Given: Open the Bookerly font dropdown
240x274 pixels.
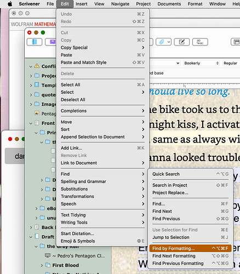Looking at the screenshot, I should (x=201, y=63).
